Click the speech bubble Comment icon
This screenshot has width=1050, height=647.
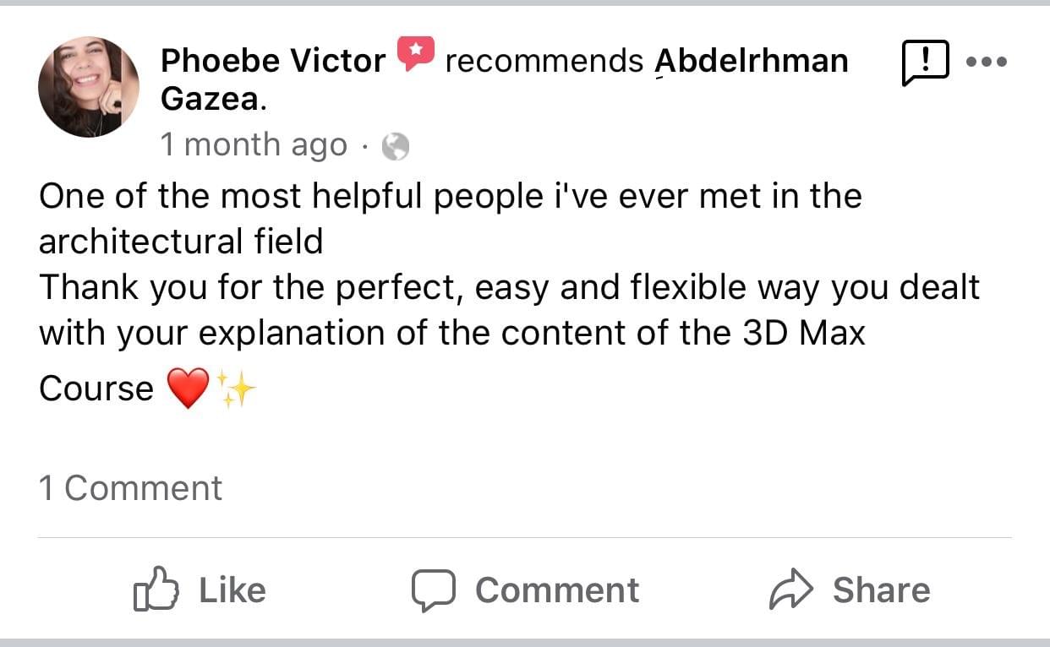click(434, 590)
